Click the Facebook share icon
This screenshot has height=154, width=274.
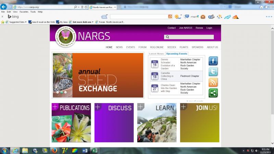pyautogui.click(x=213, y=61)
